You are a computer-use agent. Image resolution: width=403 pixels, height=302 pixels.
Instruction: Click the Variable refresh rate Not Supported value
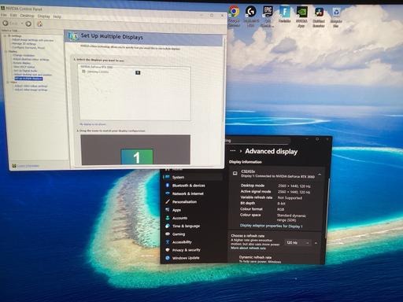(x=290, y=197)
